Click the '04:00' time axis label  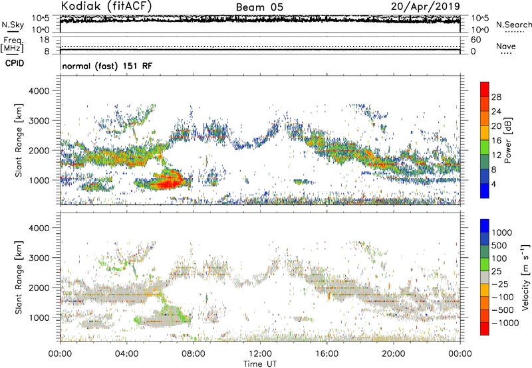[126, 354]
